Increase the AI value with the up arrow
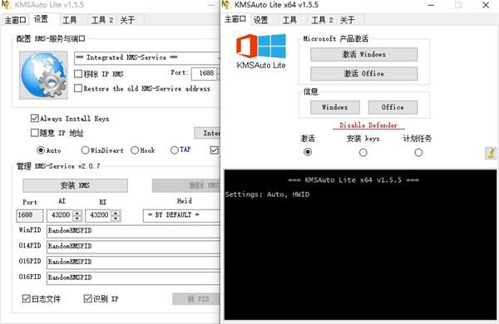 tap(77, 213)
